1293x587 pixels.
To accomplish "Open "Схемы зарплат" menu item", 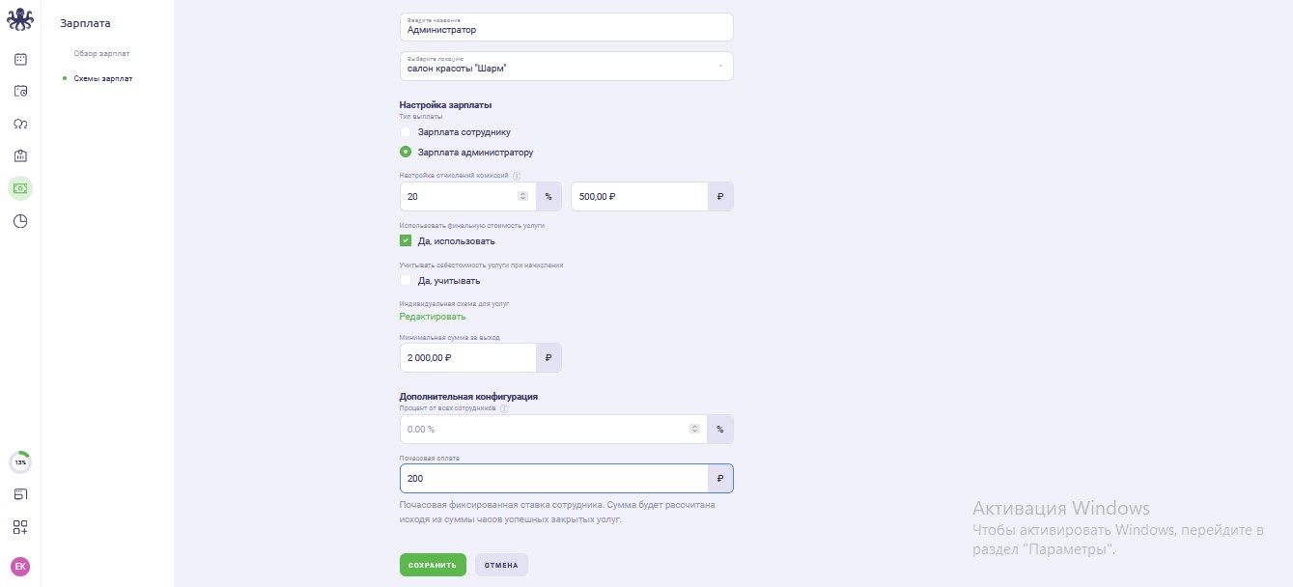I will coord(103,78).
